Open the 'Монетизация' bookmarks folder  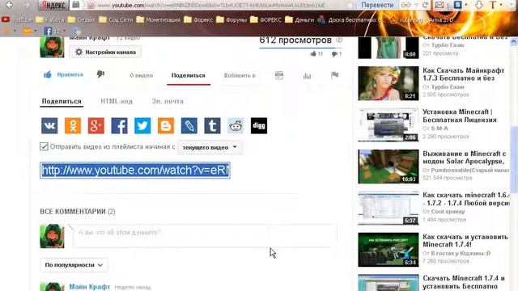click(159, 19)
